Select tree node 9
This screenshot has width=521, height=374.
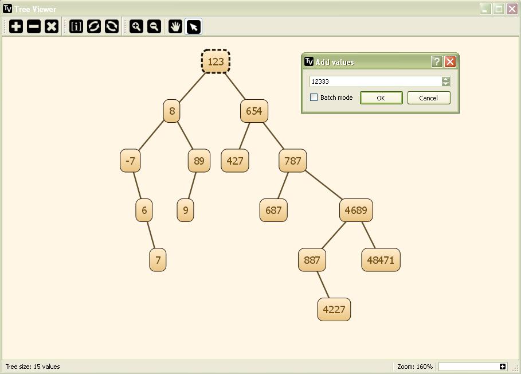pyautogui.click(x=185, y=211)
